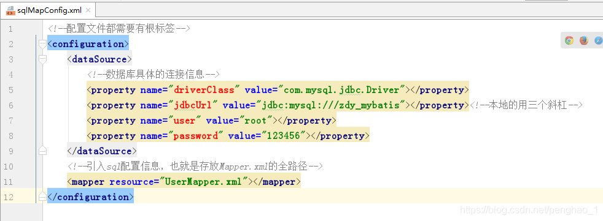The width and height of the screenshot is (603, 221).
Task: Click the root value text
Action: pos(255,121)
